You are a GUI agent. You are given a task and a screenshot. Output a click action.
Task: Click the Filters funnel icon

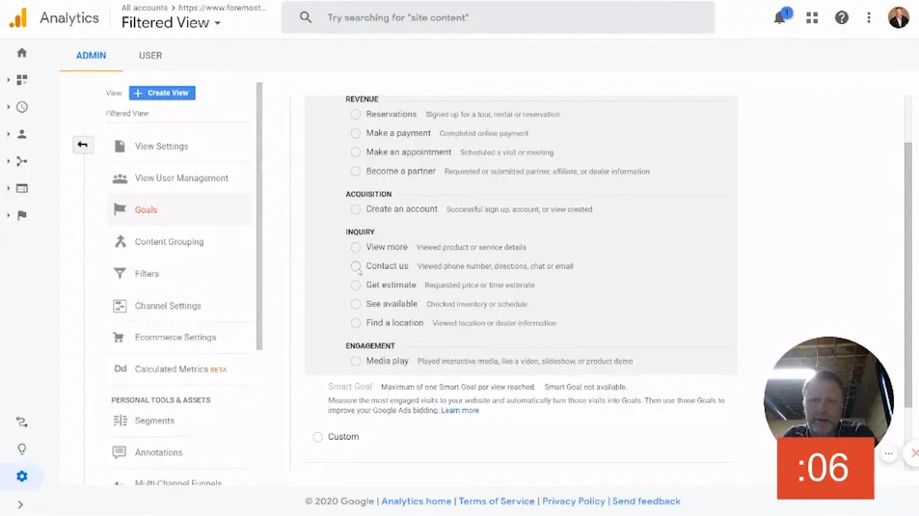tap(120, 273)
